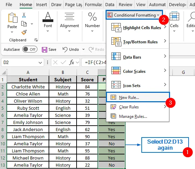Open the Alignment group icon

pos(69,17)
